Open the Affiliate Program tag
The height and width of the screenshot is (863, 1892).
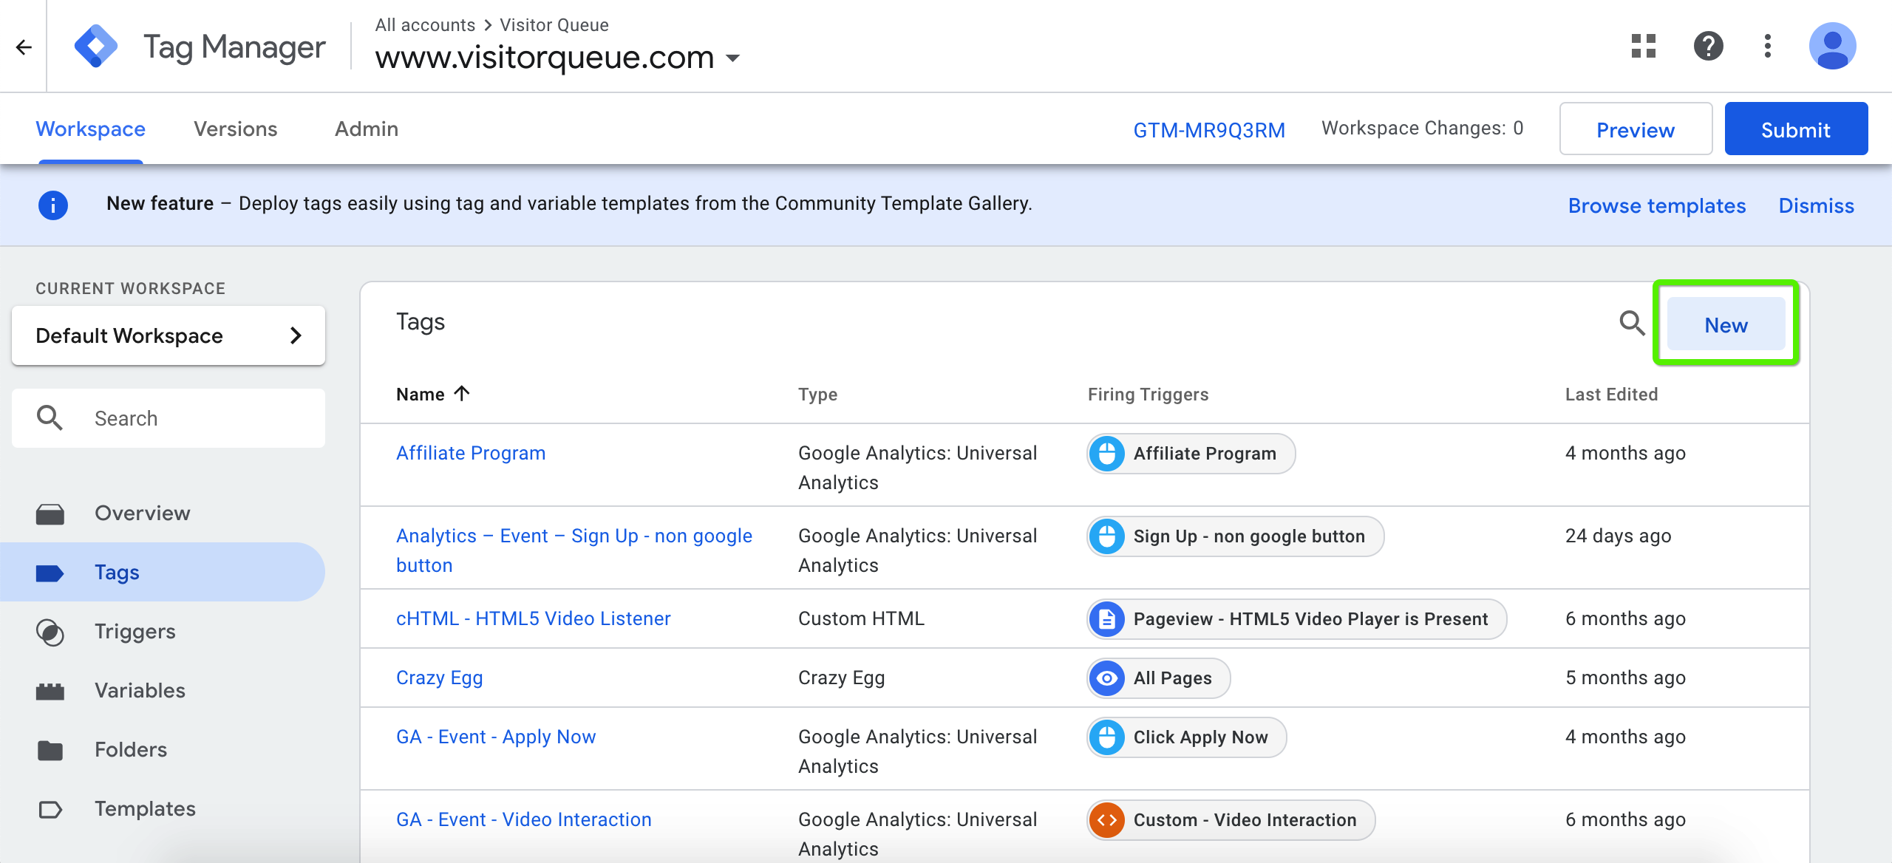(471, 453)
